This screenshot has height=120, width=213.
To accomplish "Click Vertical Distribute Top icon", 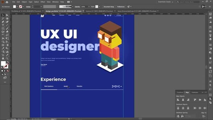I will [178, 108].
